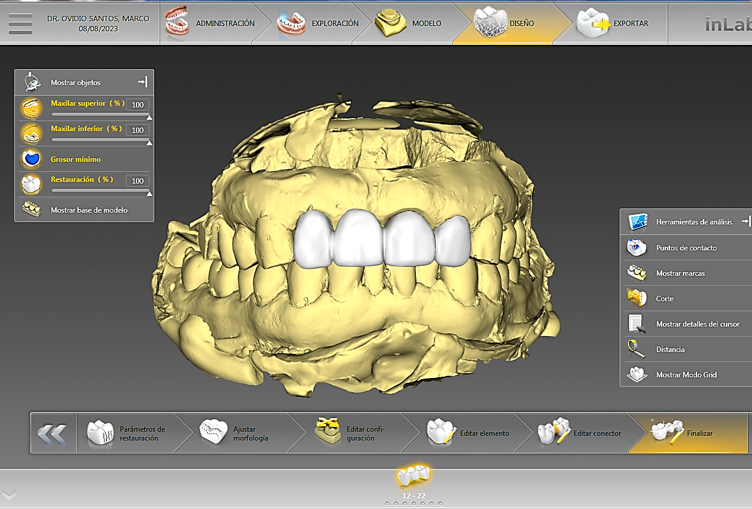Click the Parámetros de restauración tooth icon
The width and height of the screenshot is (752, 509).
pos(101,433)
